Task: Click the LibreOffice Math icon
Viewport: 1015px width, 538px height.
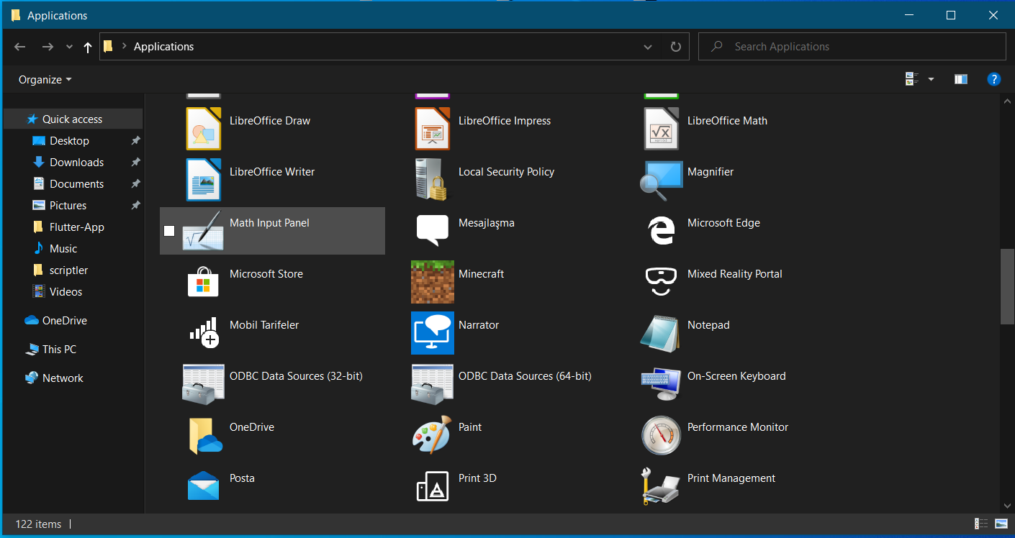Action: point(662,129)
